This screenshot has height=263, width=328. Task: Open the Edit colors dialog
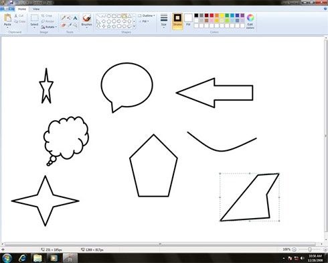250,21
